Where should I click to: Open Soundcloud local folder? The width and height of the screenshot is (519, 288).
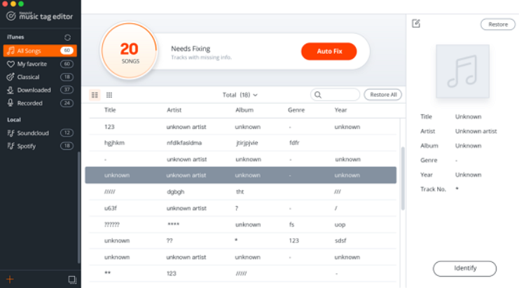[32, 132]
